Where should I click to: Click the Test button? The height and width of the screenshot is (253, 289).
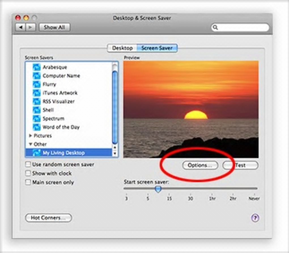(x=240, y=165)
